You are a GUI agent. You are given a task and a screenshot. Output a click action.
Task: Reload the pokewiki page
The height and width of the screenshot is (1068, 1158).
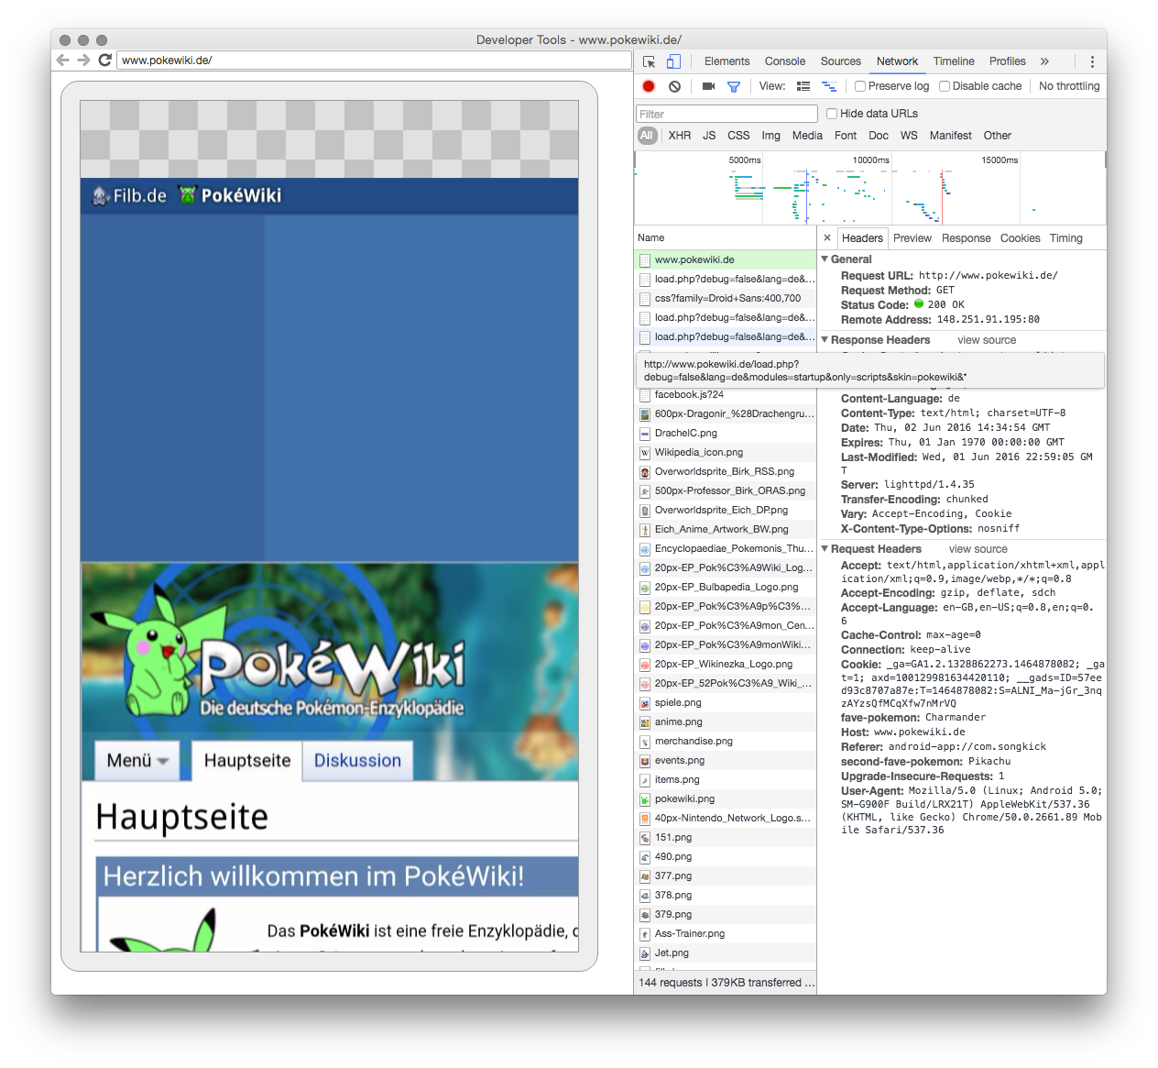click(x=105, y=60)
